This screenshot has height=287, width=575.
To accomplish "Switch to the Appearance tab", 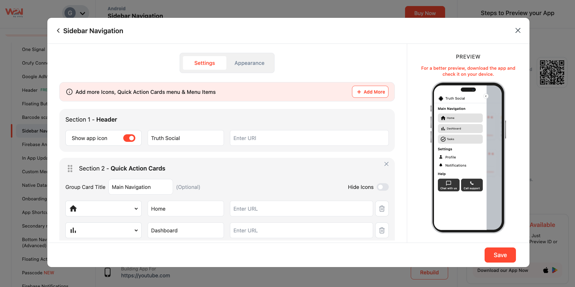I will click(249, 63).
